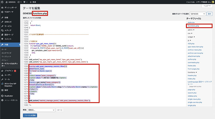Click the settings icon beside 設定
The width and height of the screenshot is (215, 119).
tap(2, 90)
